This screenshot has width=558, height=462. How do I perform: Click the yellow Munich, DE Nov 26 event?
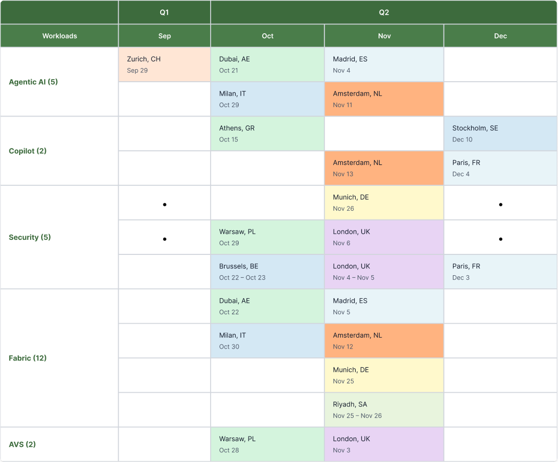[384, 203]
